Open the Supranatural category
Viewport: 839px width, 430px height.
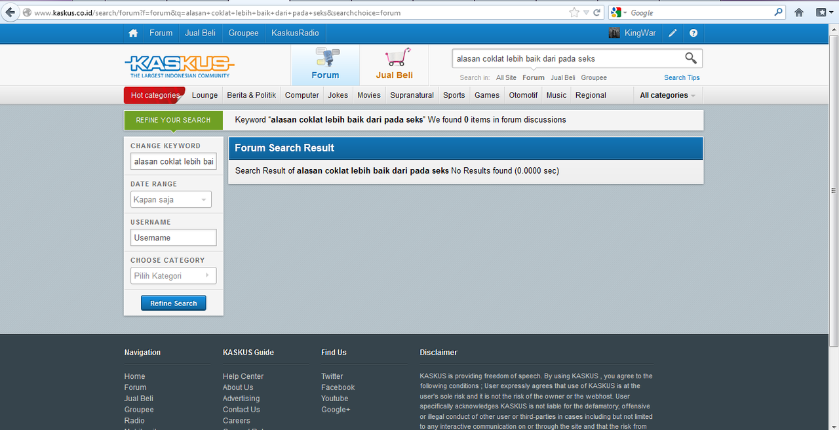click(412, 95)
